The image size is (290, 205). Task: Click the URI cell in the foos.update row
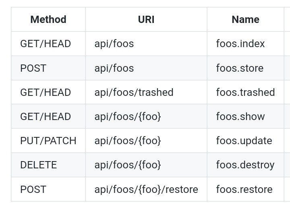tap(146, 141)
